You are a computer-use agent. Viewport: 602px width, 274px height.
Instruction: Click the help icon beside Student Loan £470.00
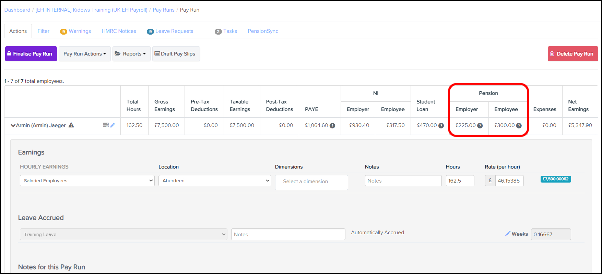(441, 126)
